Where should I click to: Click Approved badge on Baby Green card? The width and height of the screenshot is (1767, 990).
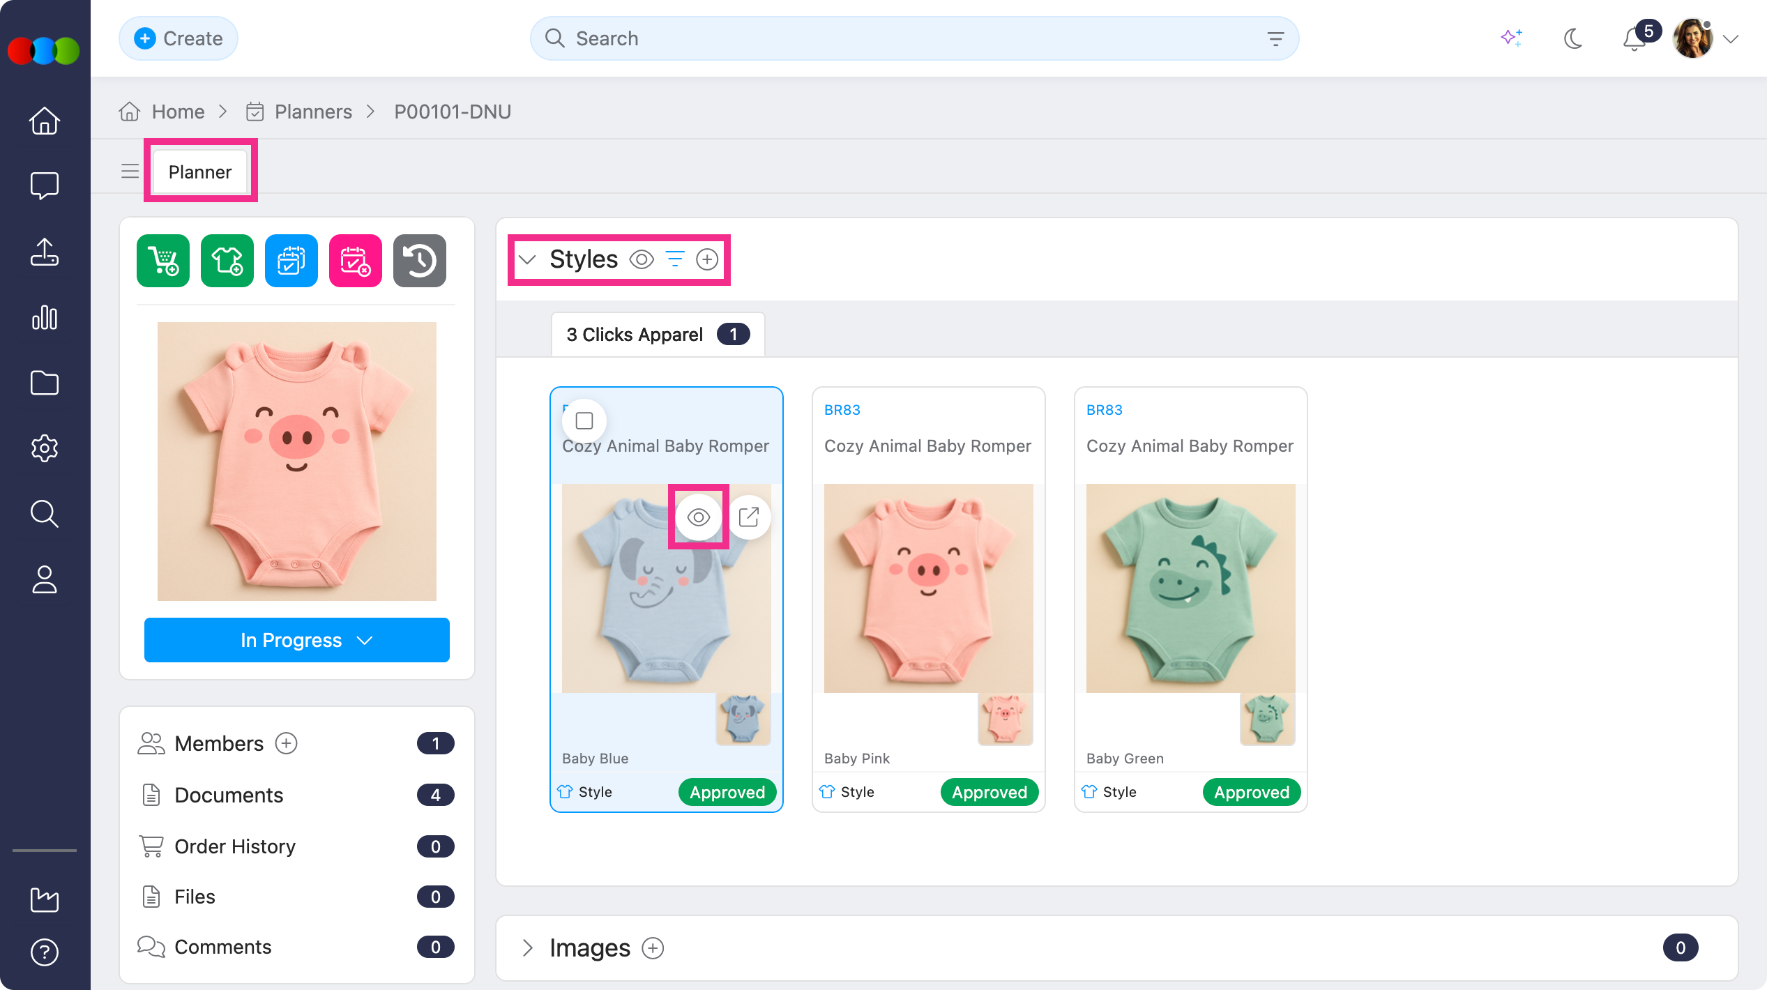click(1252, 792)
